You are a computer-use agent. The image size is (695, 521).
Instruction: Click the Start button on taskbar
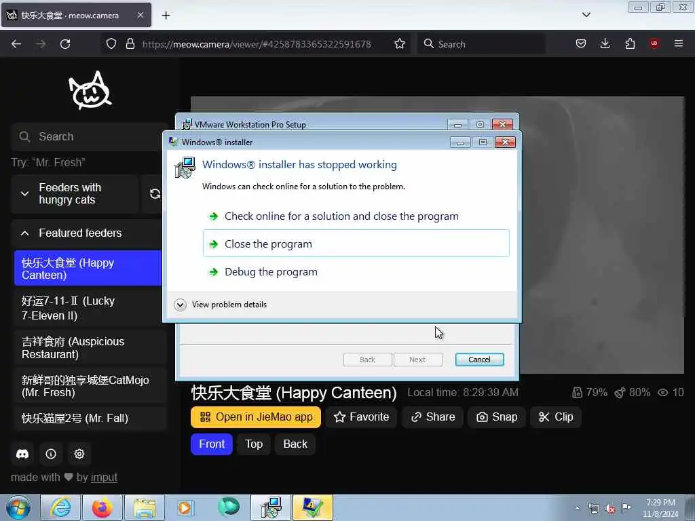pos(18,507)
